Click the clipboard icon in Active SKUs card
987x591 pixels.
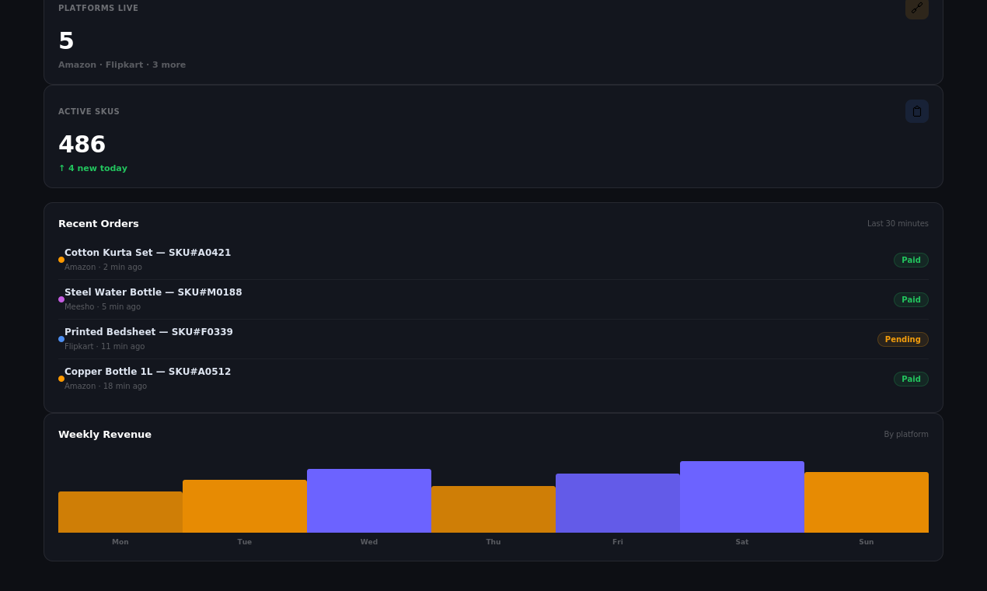pyautogui.click(x=917, y=111)
